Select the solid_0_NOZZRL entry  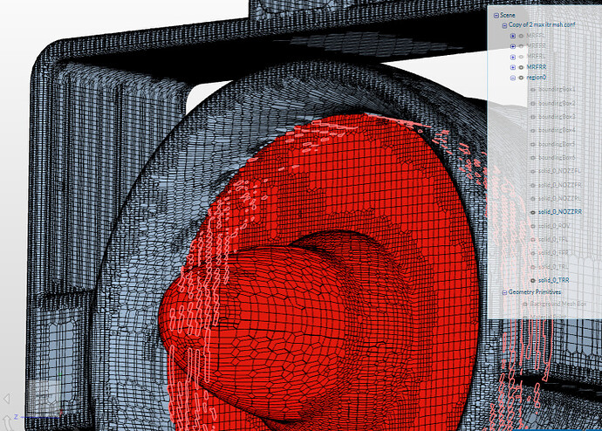tap(560, 198)
